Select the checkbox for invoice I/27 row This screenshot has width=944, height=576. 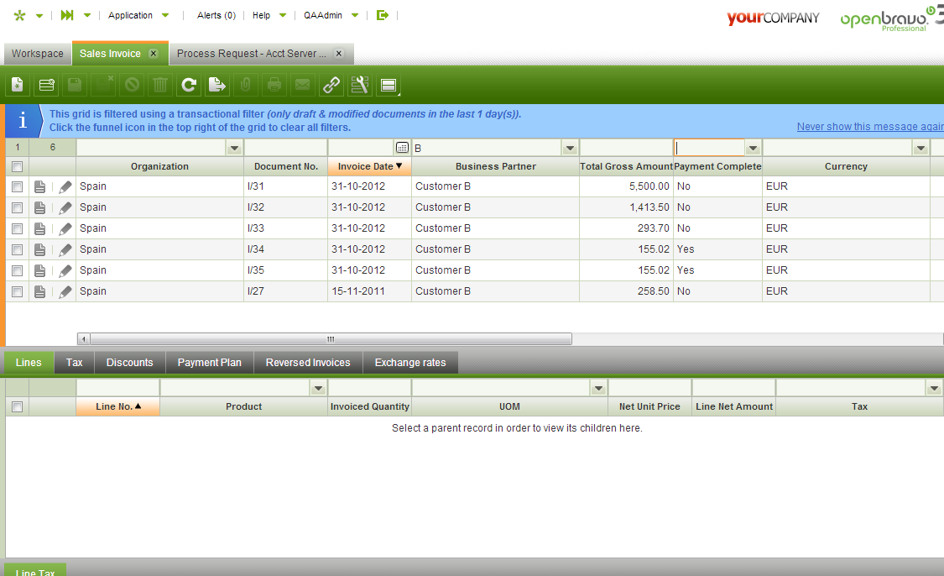[x=17, y=291]
